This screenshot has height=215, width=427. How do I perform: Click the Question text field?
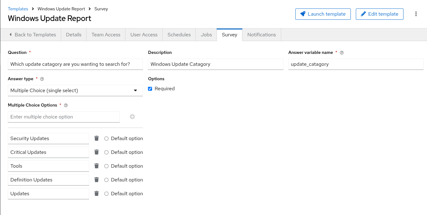(75, 64)
